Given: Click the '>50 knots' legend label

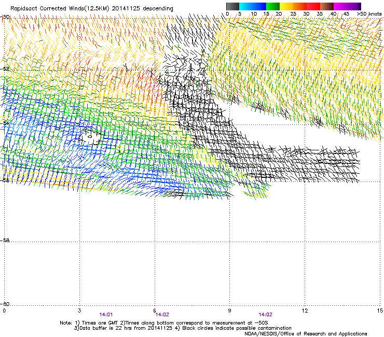Looking at the screenshot, I should coord(369,14).
